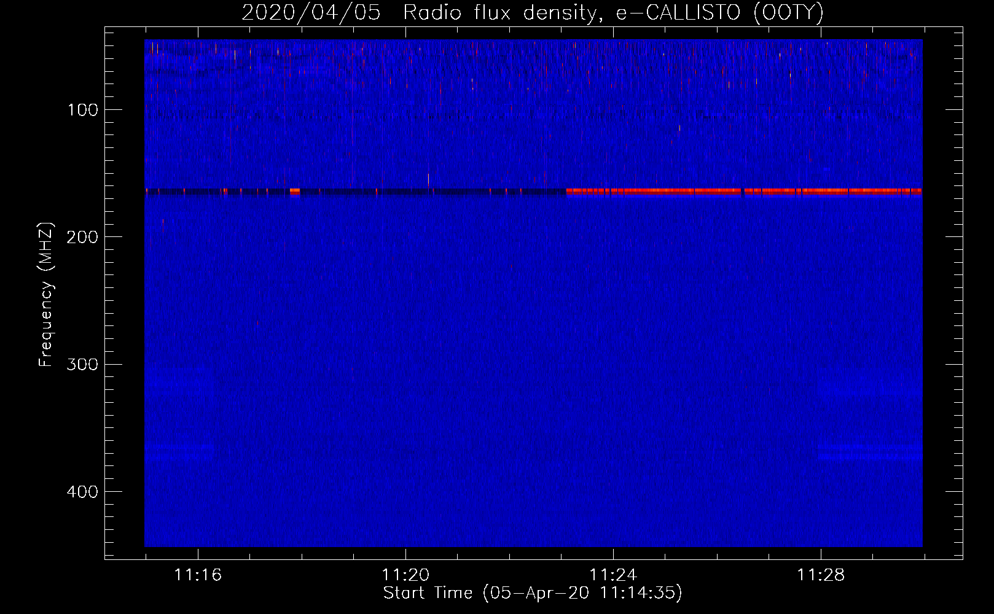Click the 11:24 time tick label

point(613,575)
